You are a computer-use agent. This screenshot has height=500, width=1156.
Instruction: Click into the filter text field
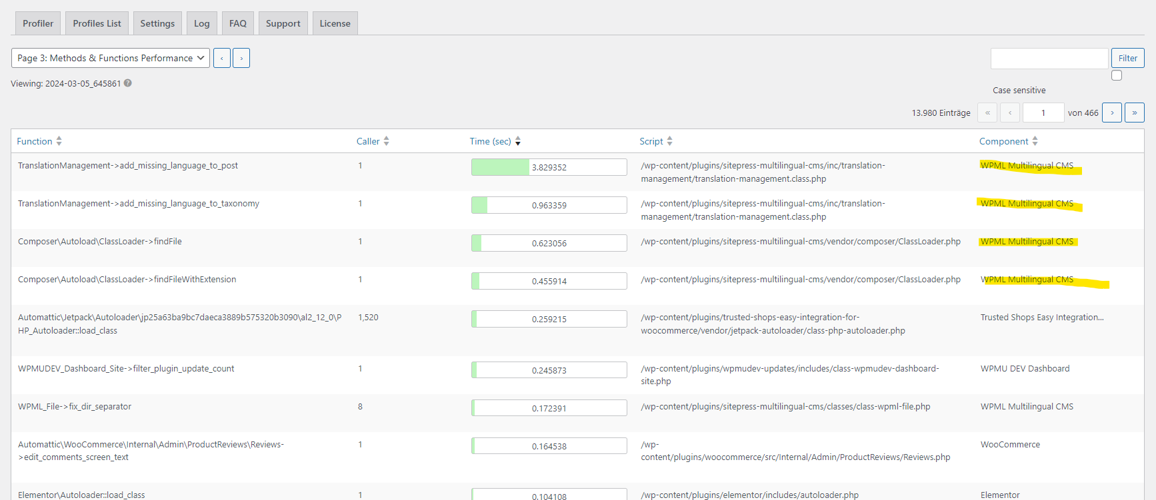coord(1049,59)
